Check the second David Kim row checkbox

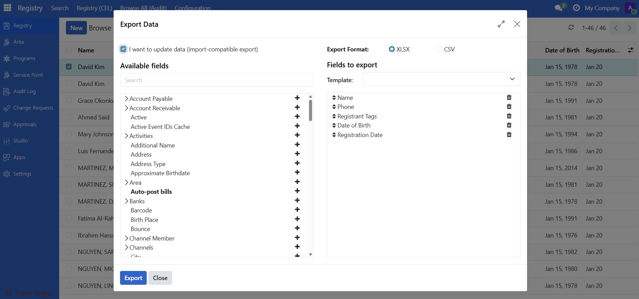[69, 84]
